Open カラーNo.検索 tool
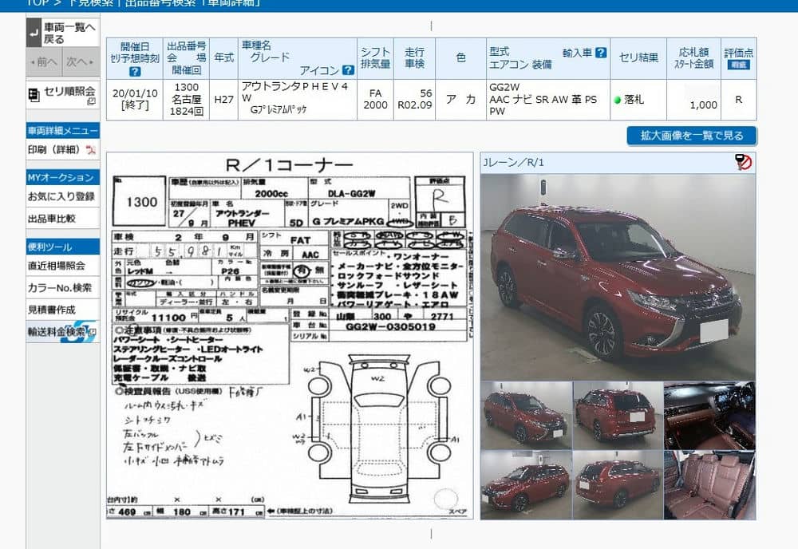The width and height of the screenshot is (798, 549). coord(60,287)
